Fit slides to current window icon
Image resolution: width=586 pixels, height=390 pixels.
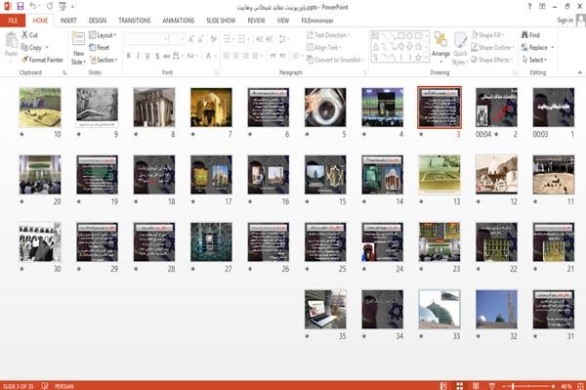tap(580, 386)
